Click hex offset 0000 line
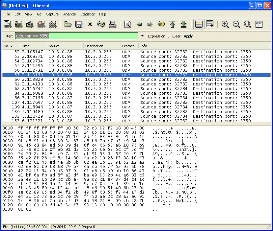The image size is (273, 231). pyautogui.click(x=99, y=128)
